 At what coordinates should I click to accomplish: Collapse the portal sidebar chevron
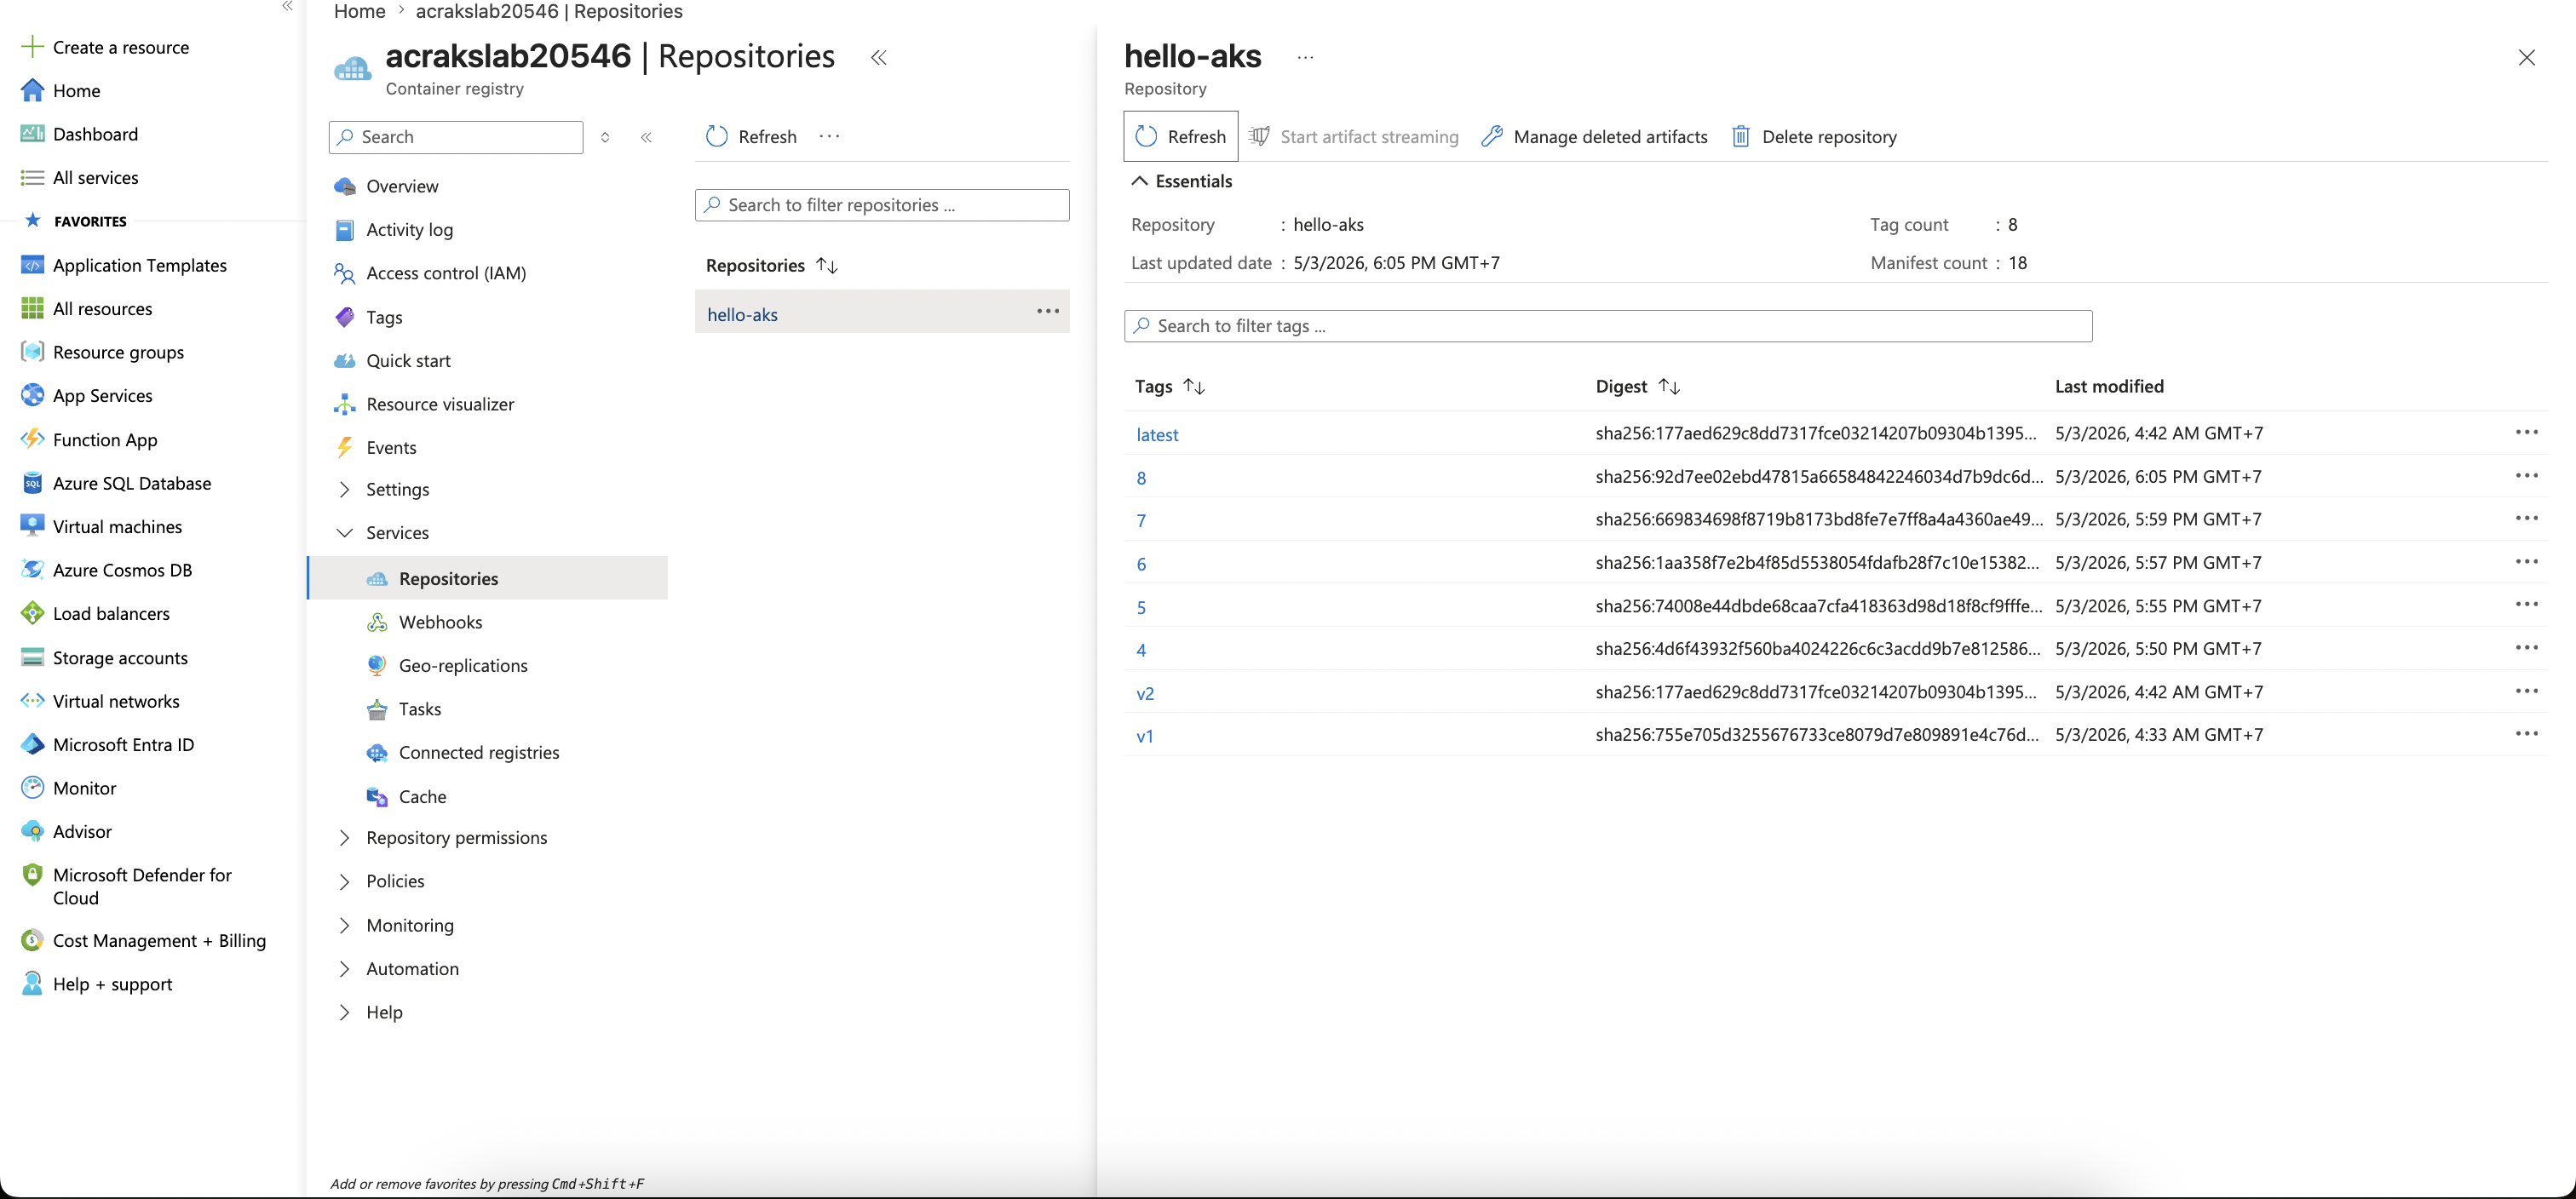pos(287,6)
